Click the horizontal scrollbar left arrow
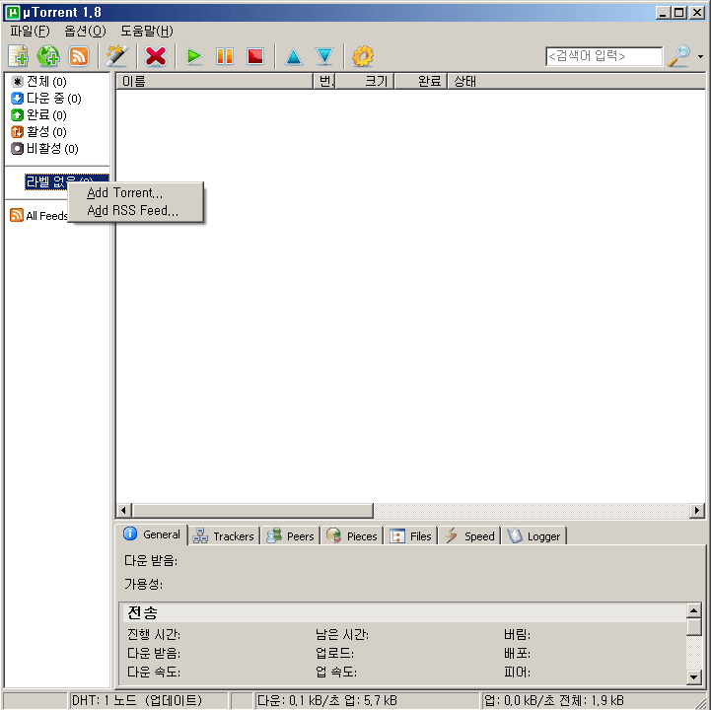Image resolution: width=711 pixels, height=710 pixels. coord(124,511)
